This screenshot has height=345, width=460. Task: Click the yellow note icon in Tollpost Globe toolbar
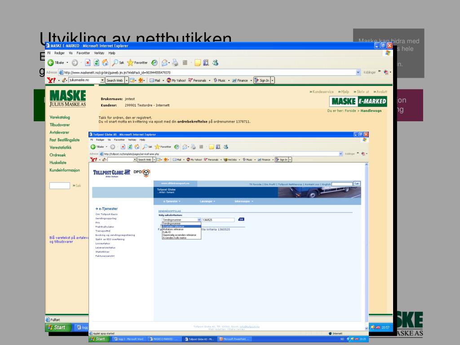click(x=211, y=147)
